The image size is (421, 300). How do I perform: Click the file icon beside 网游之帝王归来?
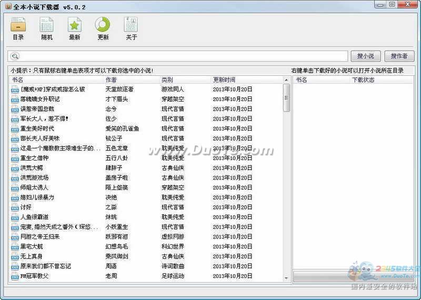point(15,237)
